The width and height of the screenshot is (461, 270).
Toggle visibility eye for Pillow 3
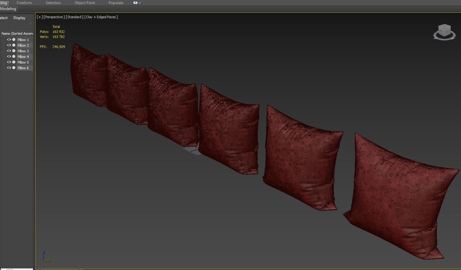coord(9,51)
